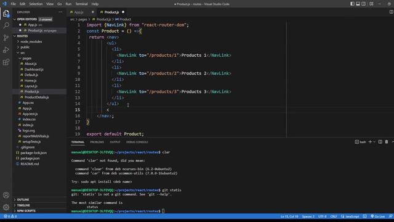
Task: Open the Run and Debug view
Action: click(x=6, y=50)
